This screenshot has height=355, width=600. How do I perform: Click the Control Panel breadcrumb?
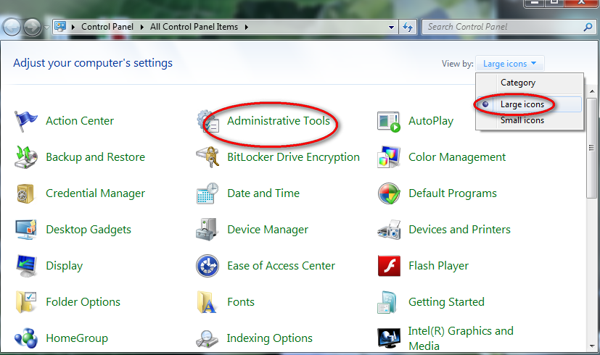tap(107, 27)
